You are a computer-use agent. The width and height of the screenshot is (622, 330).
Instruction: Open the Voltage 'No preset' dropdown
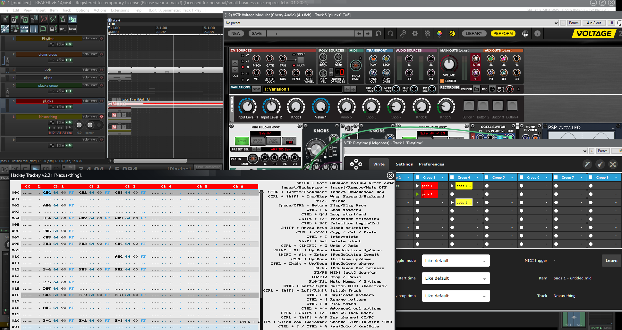coord(392,23)
